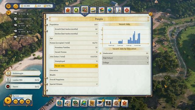Select the Lumber Mill (0/1) task

click(23, 80)
